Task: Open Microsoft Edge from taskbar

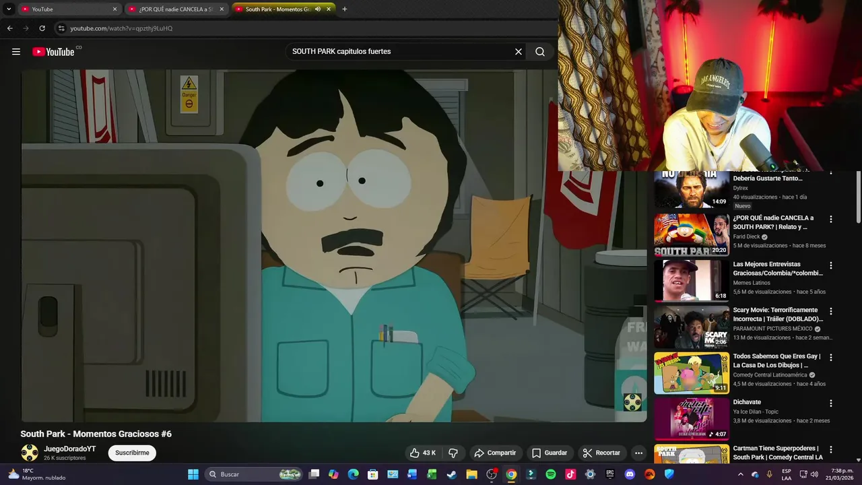Action: (x=353, y=474)
